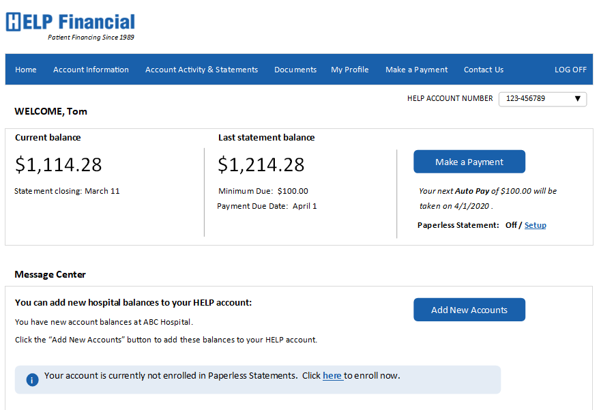The height and width of the screenshot is (410, 601).
Task: Select Make a Payment in the navigation bar
Action: [416, 69]
